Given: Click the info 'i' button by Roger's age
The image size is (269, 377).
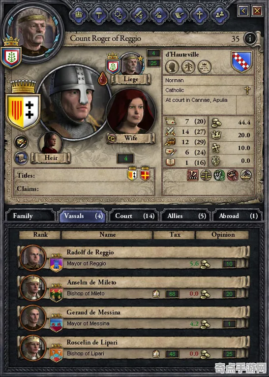Looking at the screenshot, I should click(250, 38).
